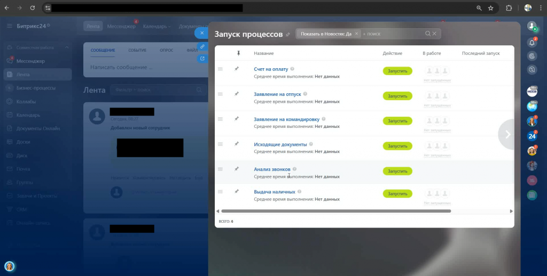The image size is (547, 276).
Task: Switch to the Мессенджер top tab
Action: point(121,27)
